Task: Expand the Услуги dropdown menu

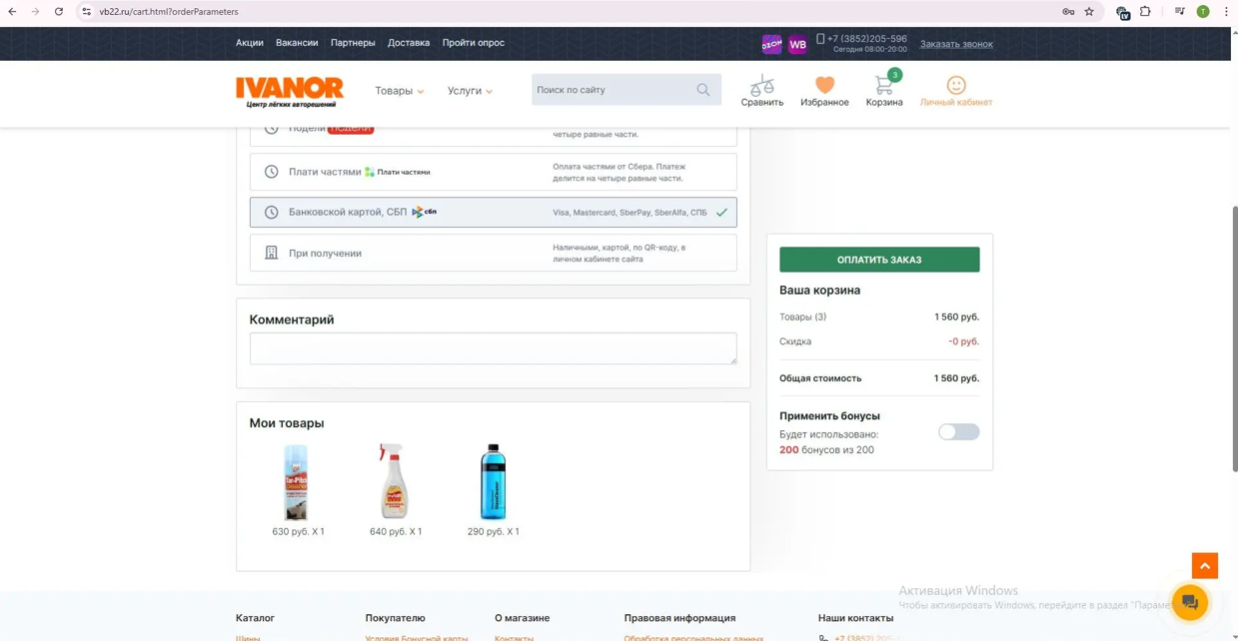Action: point(470,91)
